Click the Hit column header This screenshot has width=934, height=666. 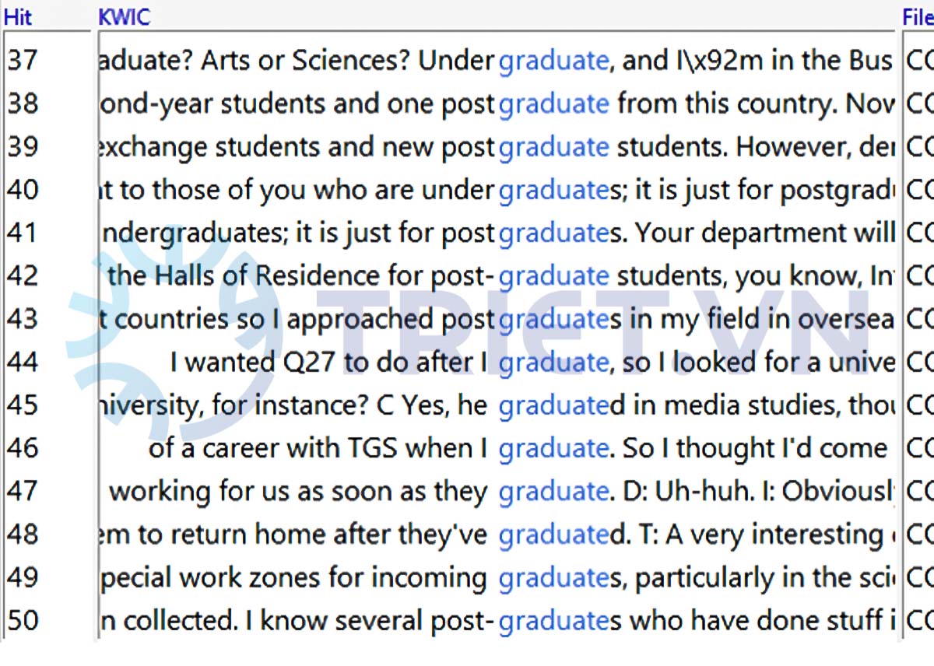pos(19,17)
